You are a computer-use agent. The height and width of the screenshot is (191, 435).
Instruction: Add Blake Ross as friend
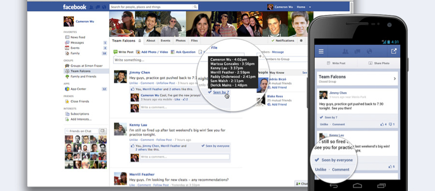click(x=279, y=104)
